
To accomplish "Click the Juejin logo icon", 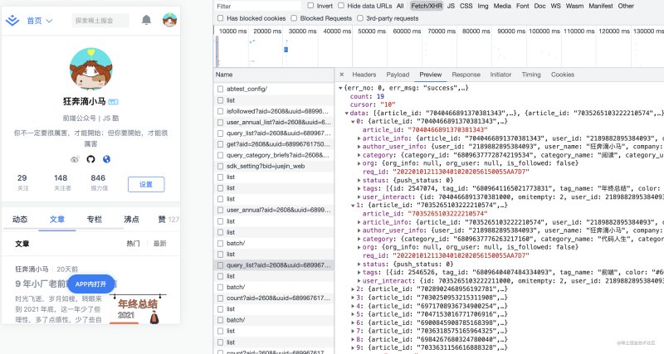I will (x=12, y=20).
